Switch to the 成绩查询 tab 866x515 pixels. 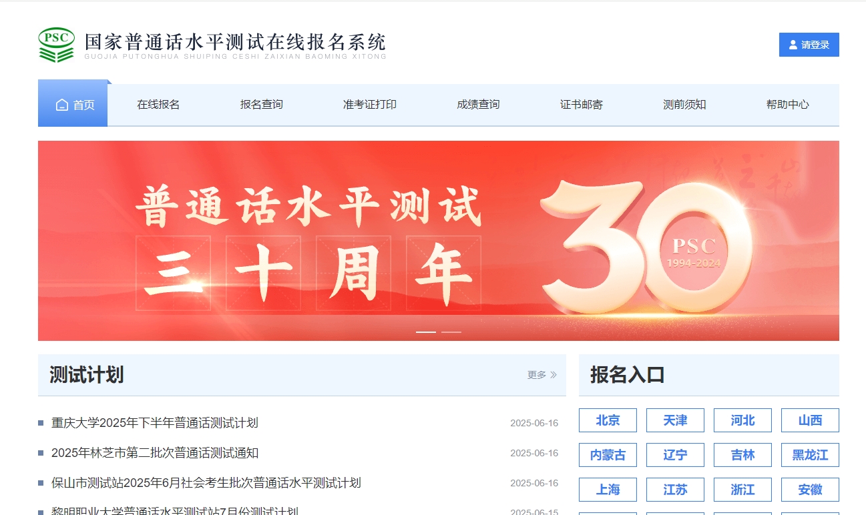tap(477, 104)
